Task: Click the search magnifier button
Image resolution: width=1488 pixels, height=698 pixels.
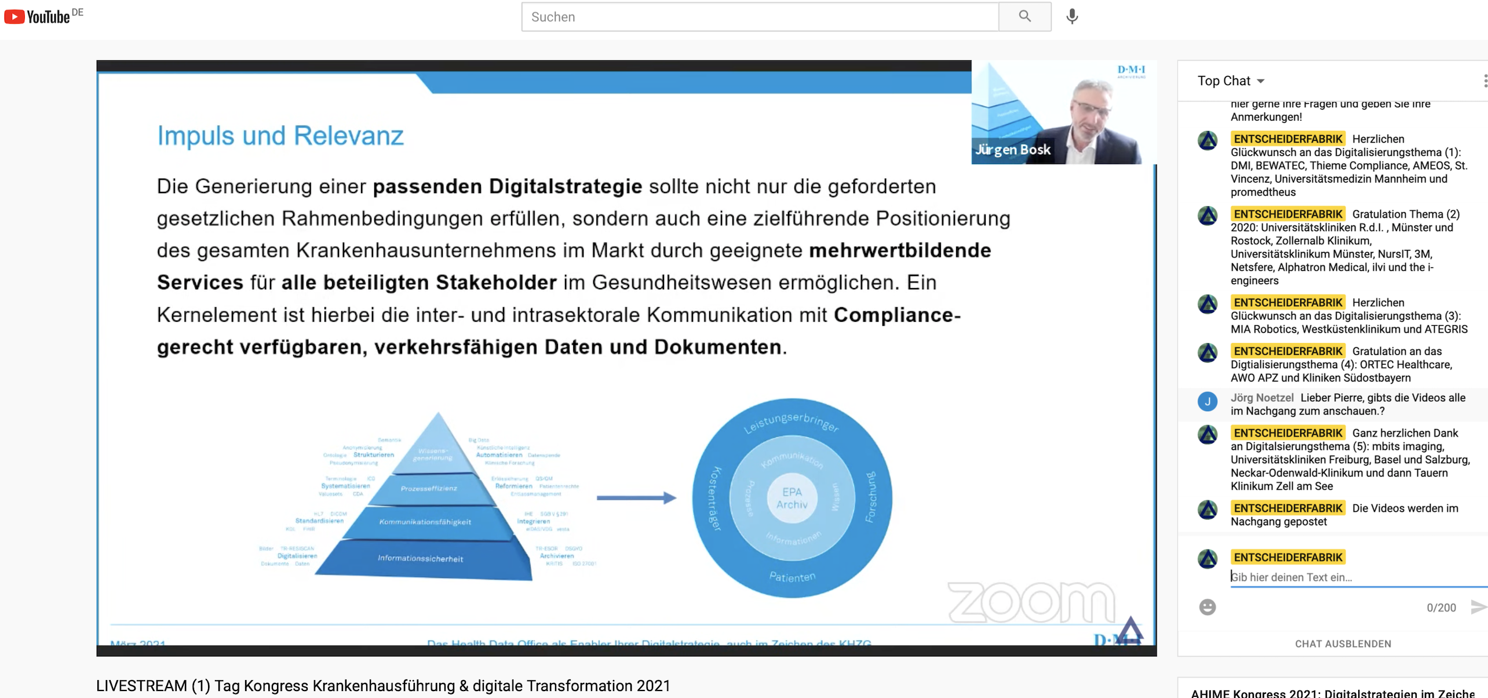Action: coord(1024,16)
